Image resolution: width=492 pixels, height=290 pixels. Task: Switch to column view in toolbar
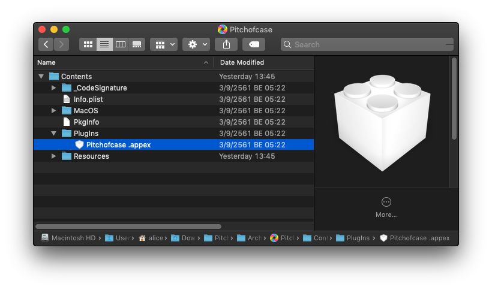pyautogui.click(x=121, y=44)
